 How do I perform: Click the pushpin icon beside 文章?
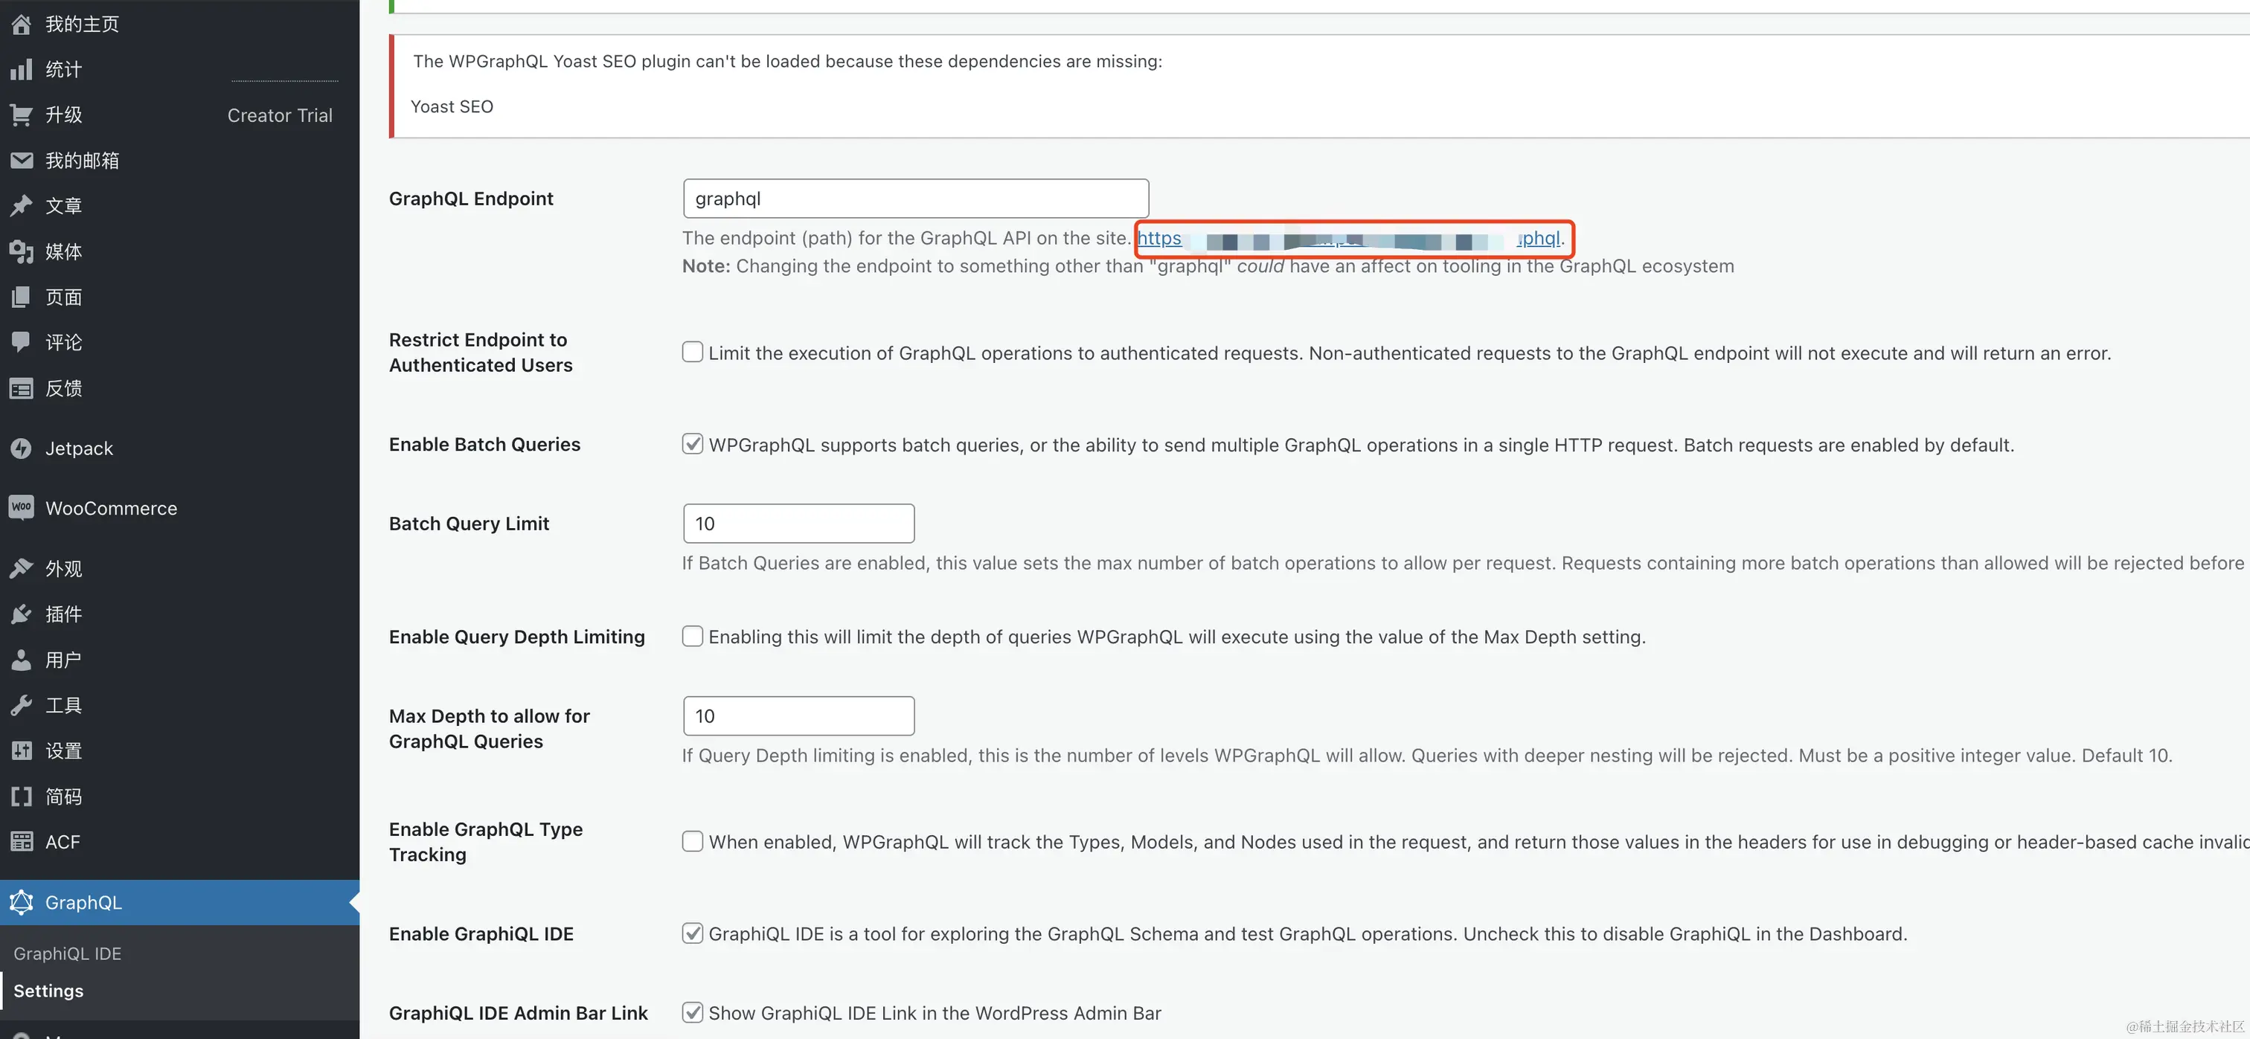click(21, 205)
